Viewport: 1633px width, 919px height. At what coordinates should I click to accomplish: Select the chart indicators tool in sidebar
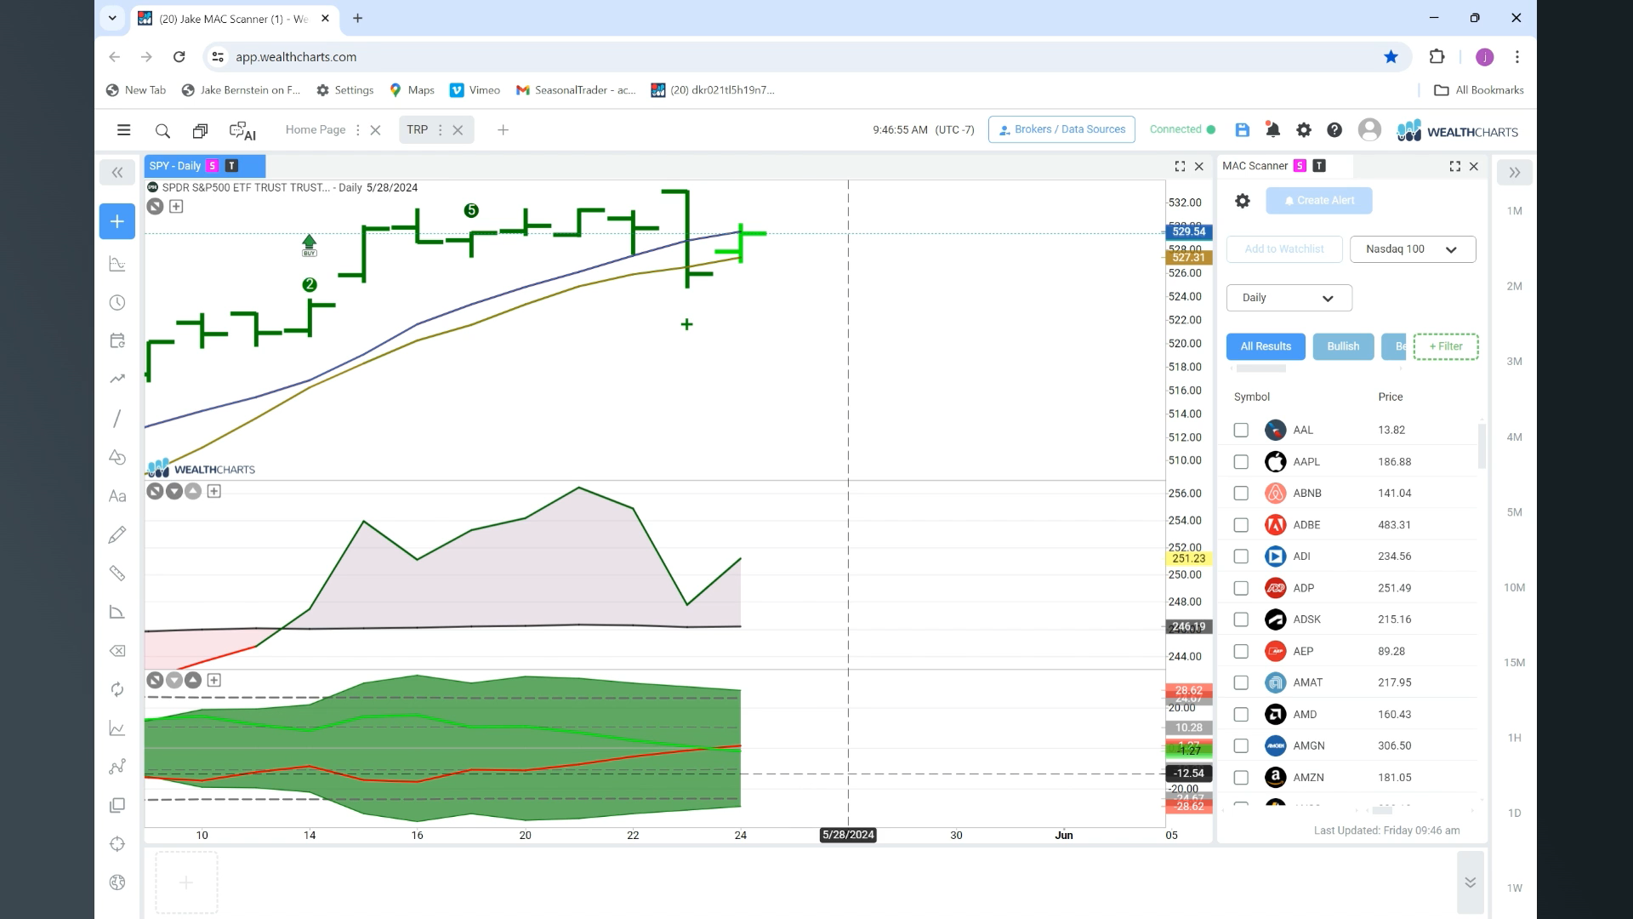tap(117, 264)
